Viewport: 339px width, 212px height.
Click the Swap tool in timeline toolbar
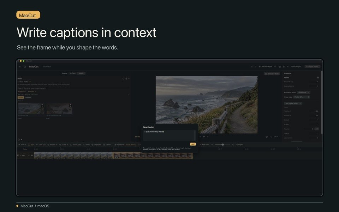(86, 145)
